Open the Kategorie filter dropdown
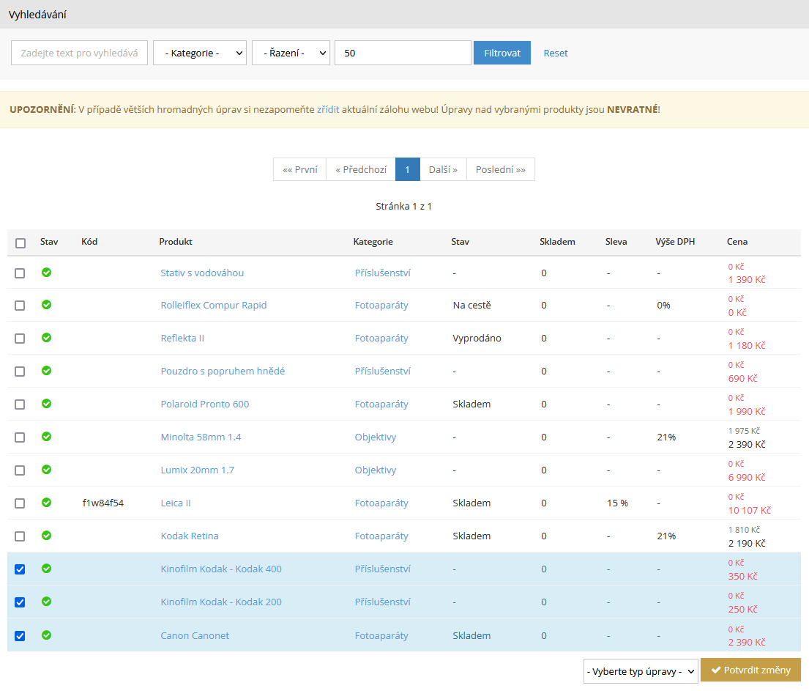 pos(199,53)
